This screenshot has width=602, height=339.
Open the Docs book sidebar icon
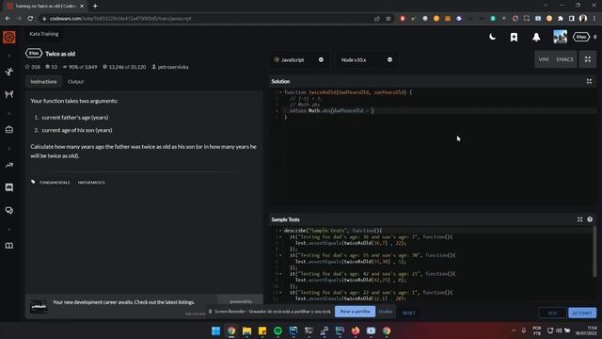click(9, 246)
